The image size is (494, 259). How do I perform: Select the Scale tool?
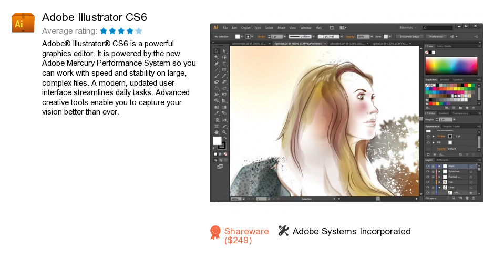click(x=224, y=89)
